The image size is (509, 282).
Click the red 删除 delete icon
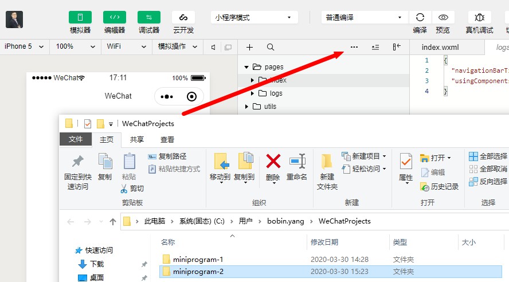click(273, 162)
